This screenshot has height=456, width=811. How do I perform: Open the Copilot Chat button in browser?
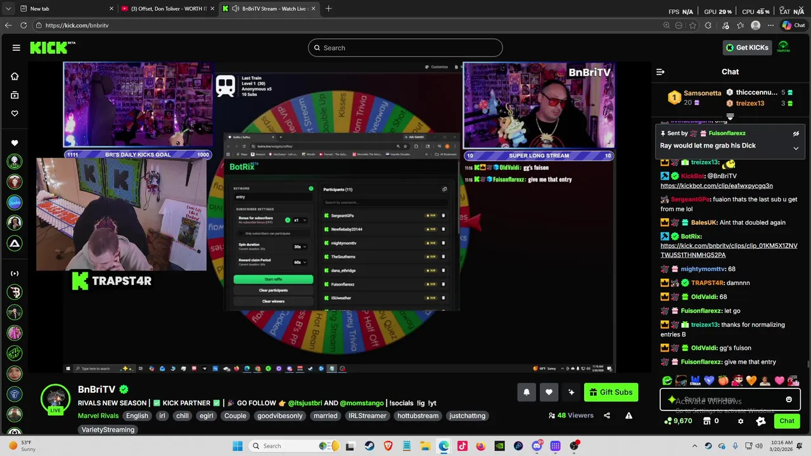793,25
